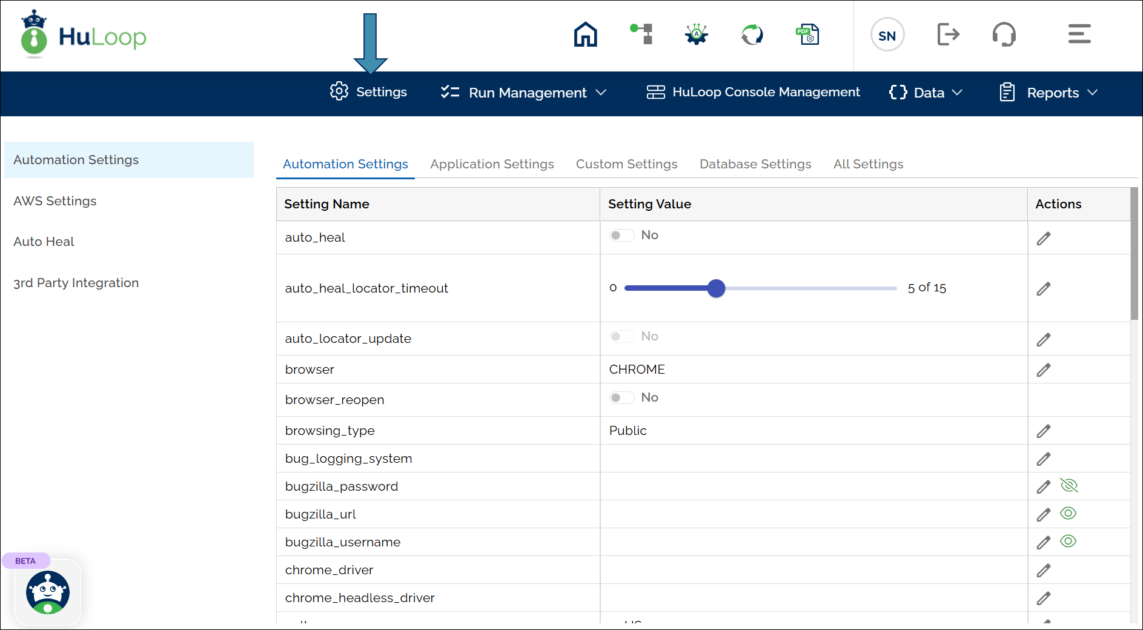This screenshot has height=630, width=1143.
Task: Click the green refresh sync icon
Action: coord(752,35)
